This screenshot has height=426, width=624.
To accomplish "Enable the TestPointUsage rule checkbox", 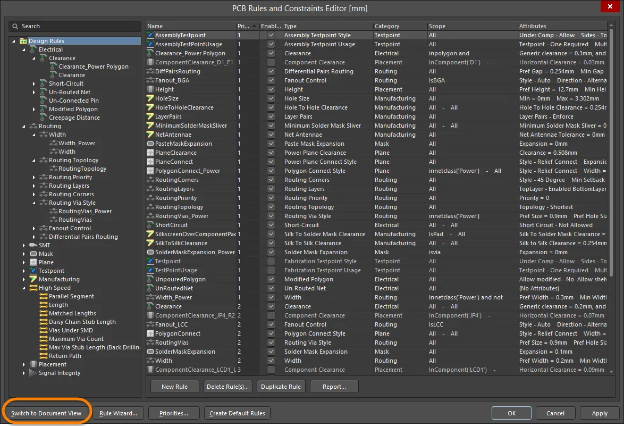I will [271, 270].
